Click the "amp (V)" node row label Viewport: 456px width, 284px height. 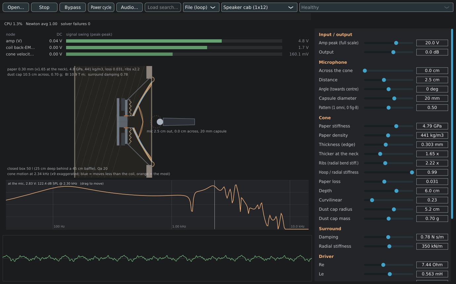[13, 41]
